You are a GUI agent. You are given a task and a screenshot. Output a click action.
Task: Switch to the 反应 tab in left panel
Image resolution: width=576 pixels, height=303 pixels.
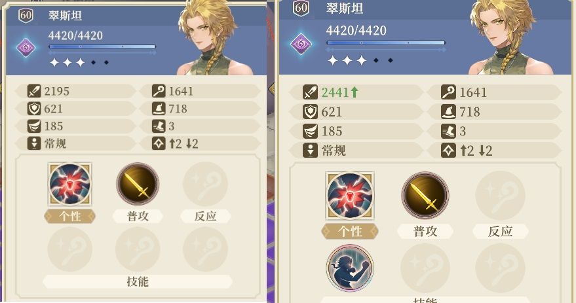click(205, 217)
